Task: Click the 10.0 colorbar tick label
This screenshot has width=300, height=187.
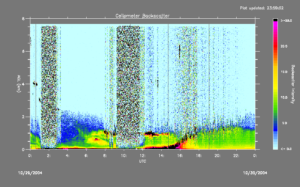Action: click(x=284, y=98)
